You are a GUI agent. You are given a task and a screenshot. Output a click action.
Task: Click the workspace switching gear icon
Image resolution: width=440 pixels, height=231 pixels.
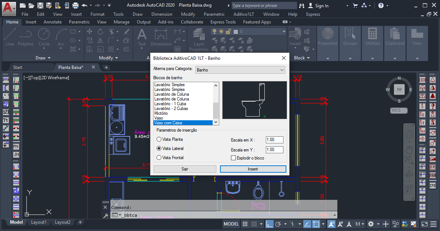(371, 224)
